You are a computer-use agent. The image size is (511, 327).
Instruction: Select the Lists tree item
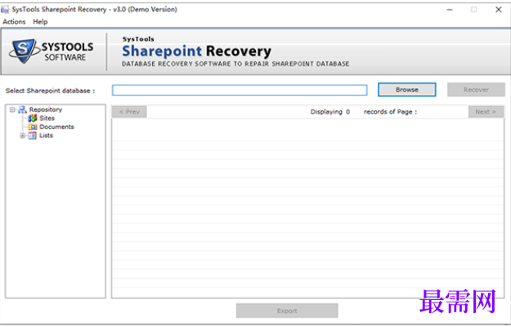coord(46,136)
